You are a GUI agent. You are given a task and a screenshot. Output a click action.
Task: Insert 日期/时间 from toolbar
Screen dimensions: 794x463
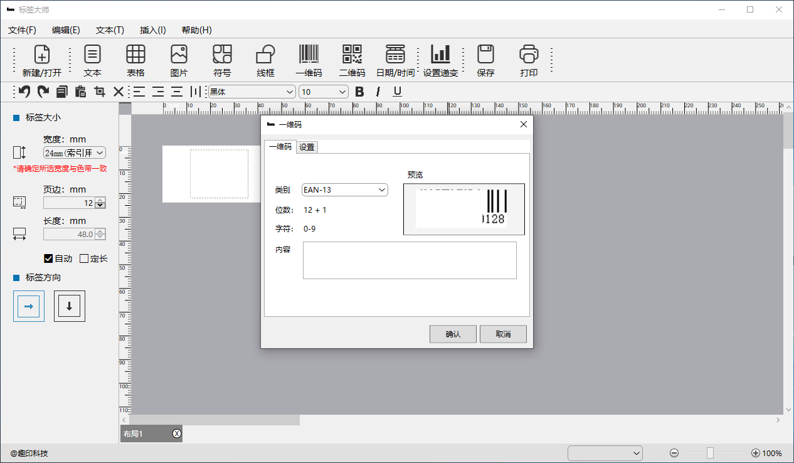coord(395,61)
